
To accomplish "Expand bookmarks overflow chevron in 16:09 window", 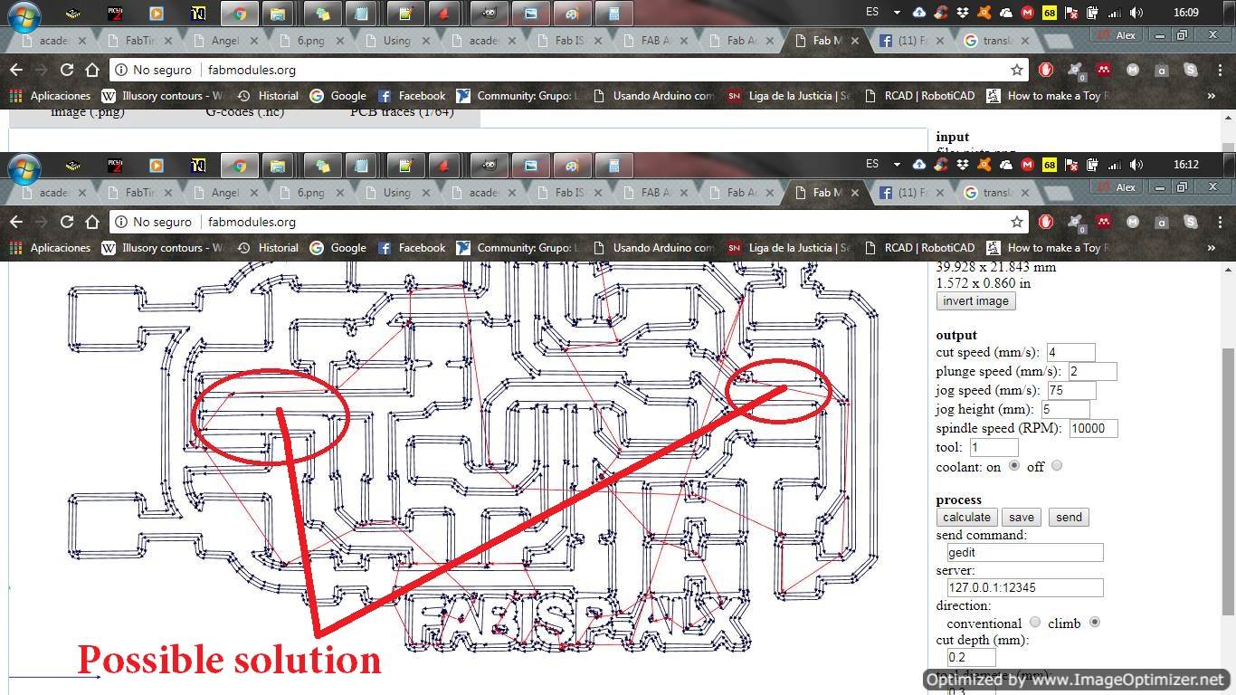I will (1212, 95).
